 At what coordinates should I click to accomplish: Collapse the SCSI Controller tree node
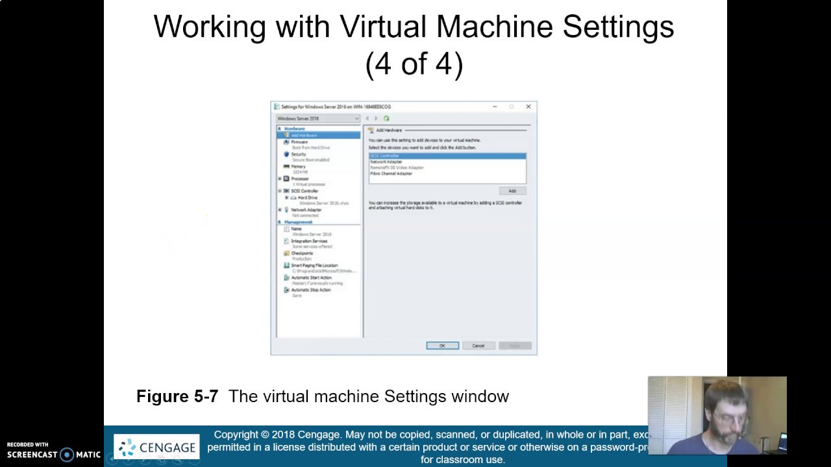pos(280,191)
